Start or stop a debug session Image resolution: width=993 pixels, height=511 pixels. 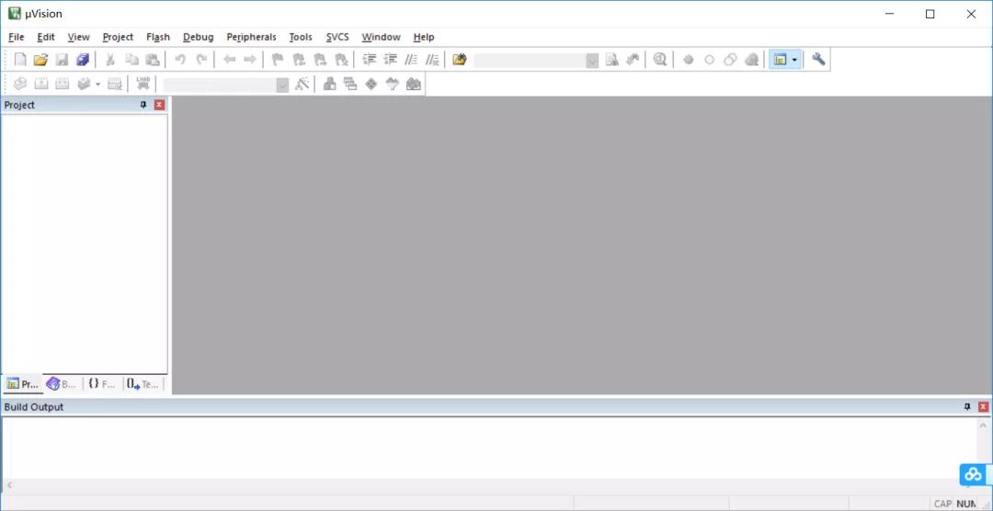point(660,60)
